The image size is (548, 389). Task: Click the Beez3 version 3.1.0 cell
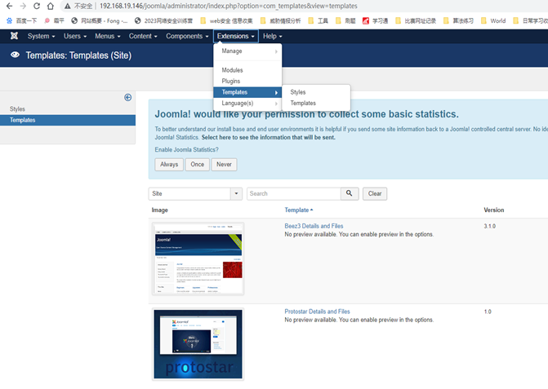tap(490, 226)
